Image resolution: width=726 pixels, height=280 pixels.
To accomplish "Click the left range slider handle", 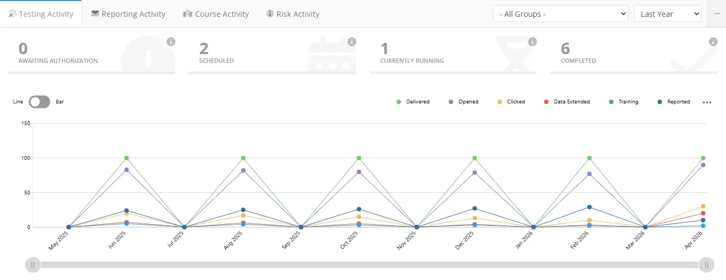I will [33, 265].
